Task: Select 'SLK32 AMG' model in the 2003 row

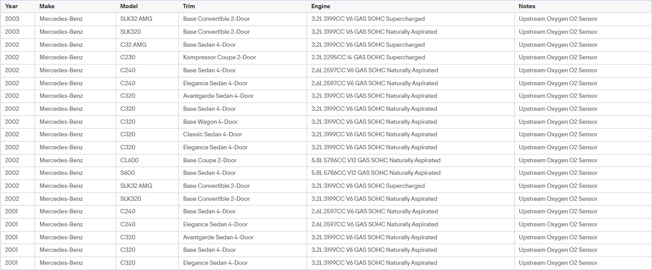Action: (x=136, y=19)
